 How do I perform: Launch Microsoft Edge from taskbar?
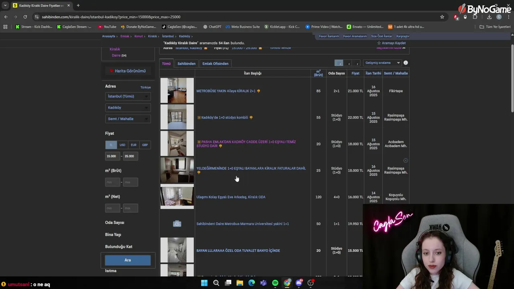(251, 283)
